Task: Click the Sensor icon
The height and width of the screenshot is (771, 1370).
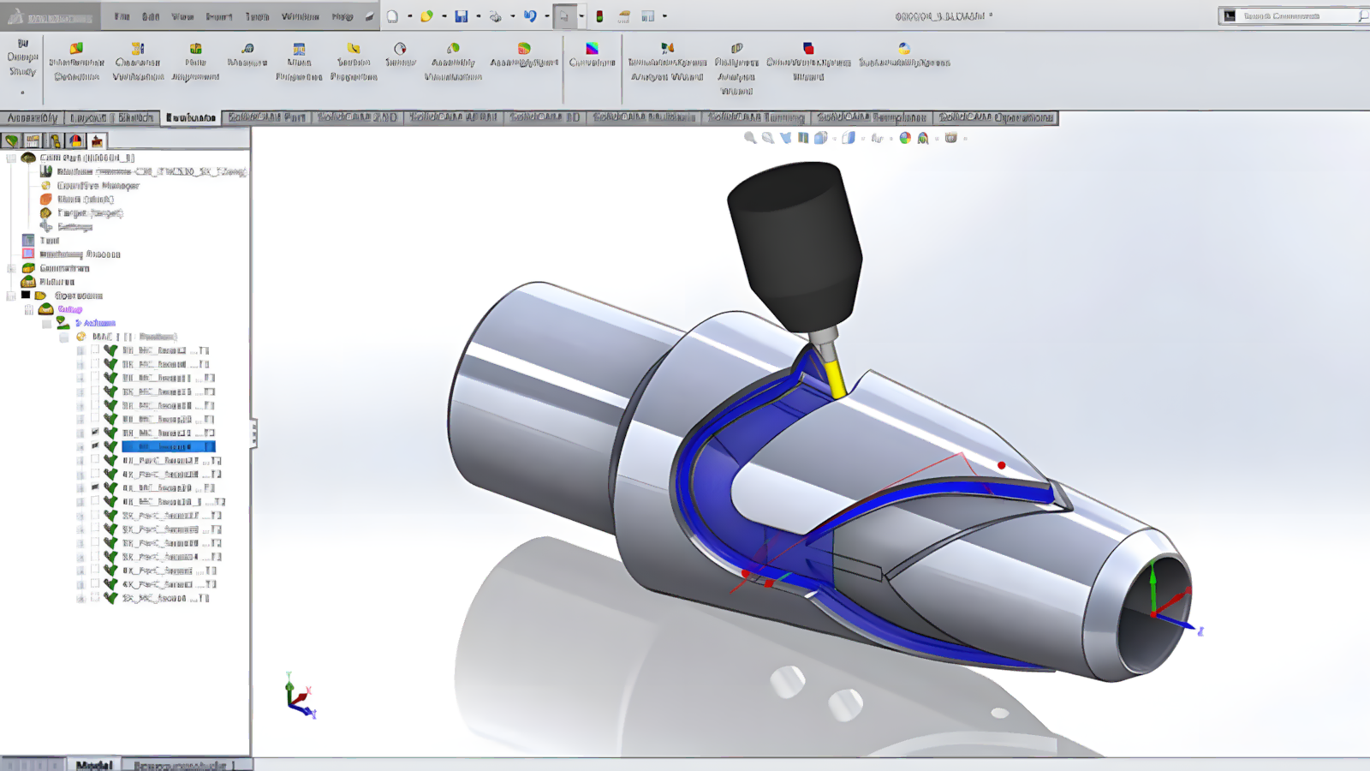Action: point(400,49)
